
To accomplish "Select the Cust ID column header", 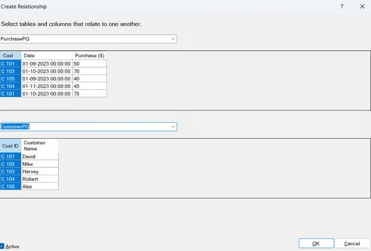I will click(x=11, y=146).
